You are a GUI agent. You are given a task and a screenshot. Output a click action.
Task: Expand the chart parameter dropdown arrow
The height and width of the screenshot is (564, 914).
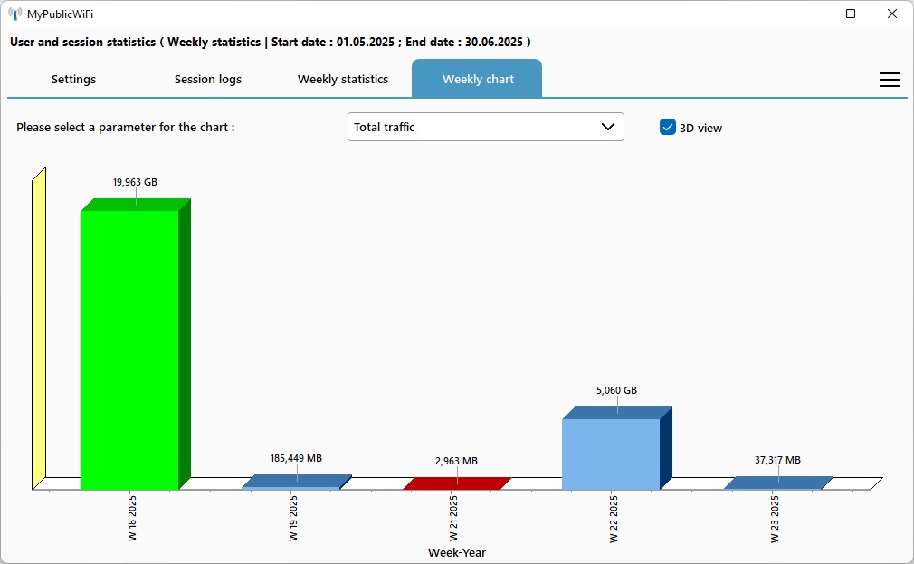(608, 128)
